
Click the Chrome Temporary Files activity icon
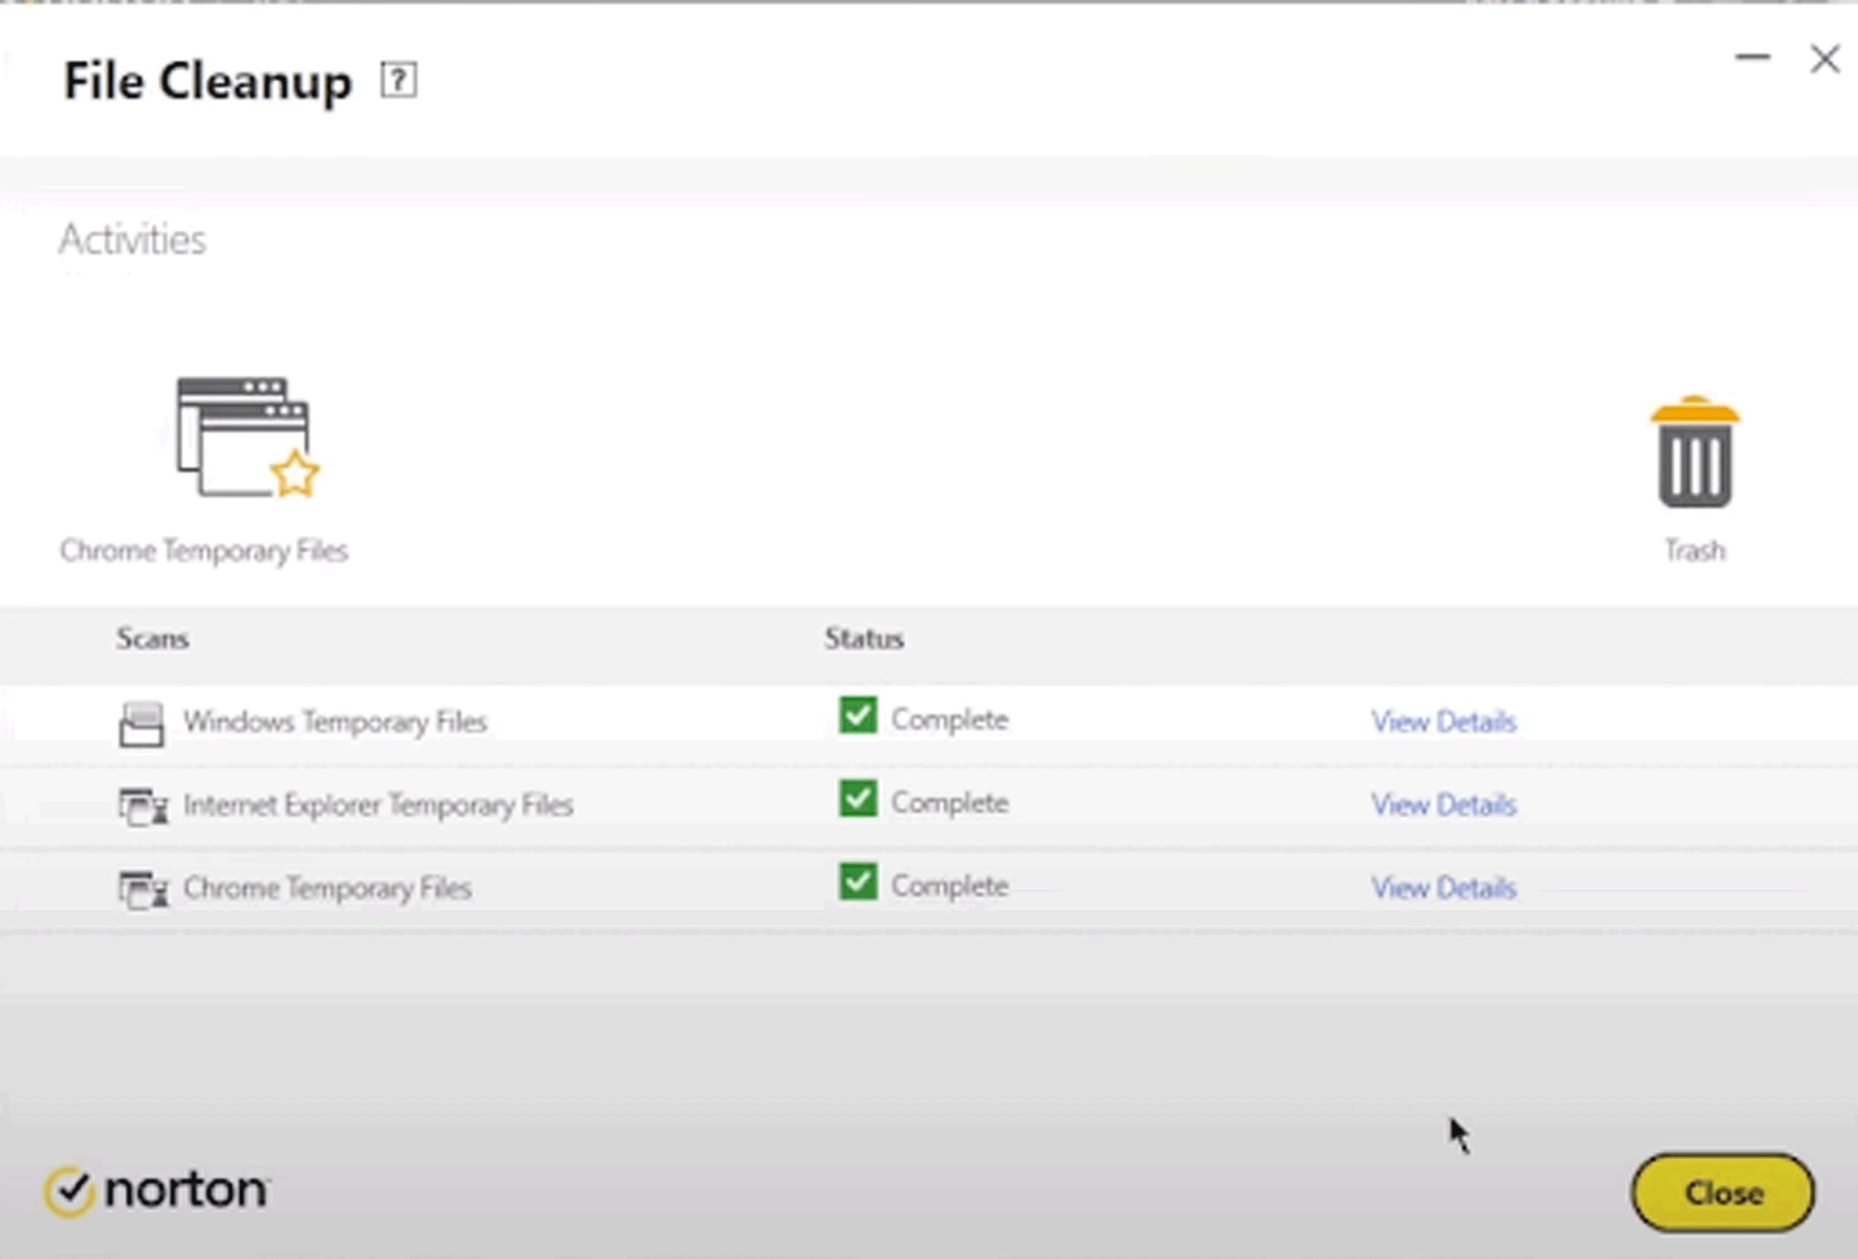pos(247,437)
